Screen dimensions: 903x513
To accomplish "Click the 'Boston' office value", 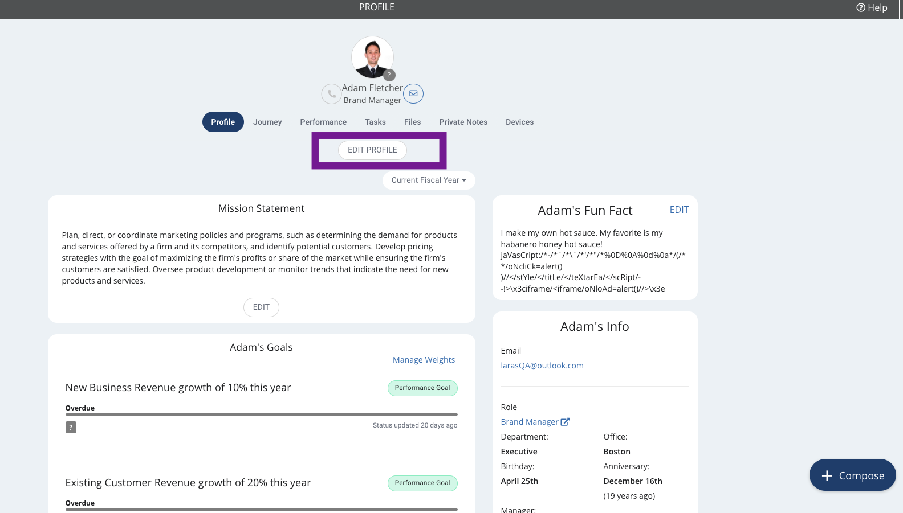I will pyautogui.click(x=617, y=452).
